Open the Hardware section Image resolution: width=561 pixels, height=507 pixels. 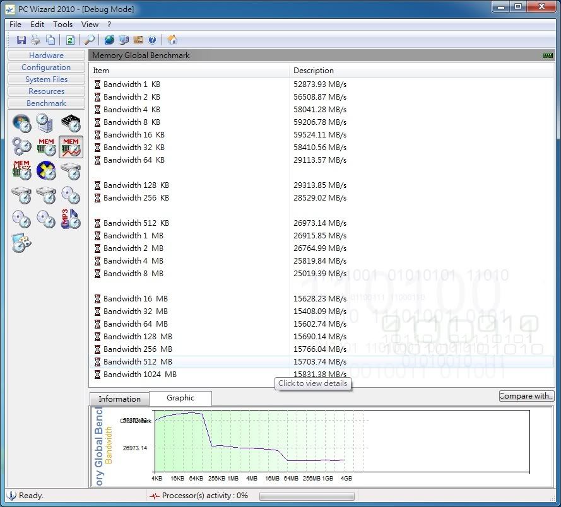click(46, 55)
